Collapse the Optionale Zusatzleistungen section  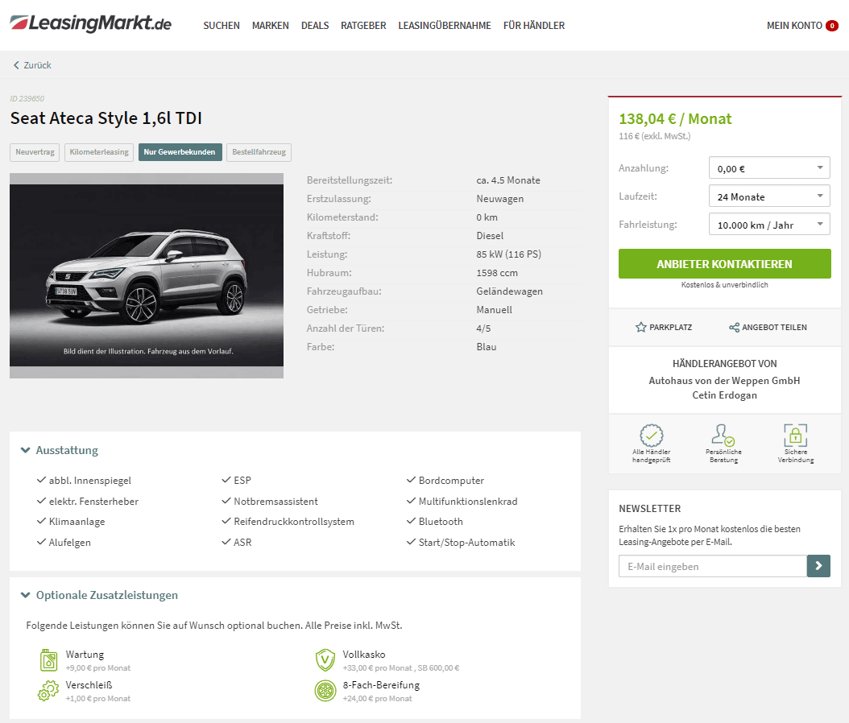[99, 595]
